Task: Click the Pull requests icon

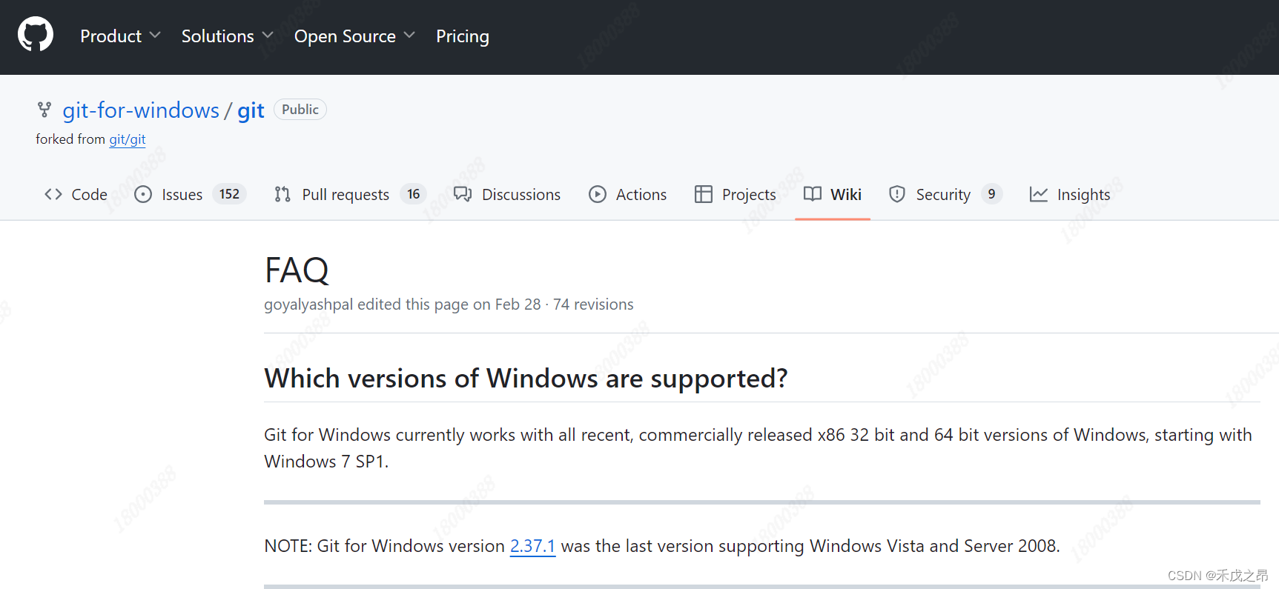Action: pos(282,194)
